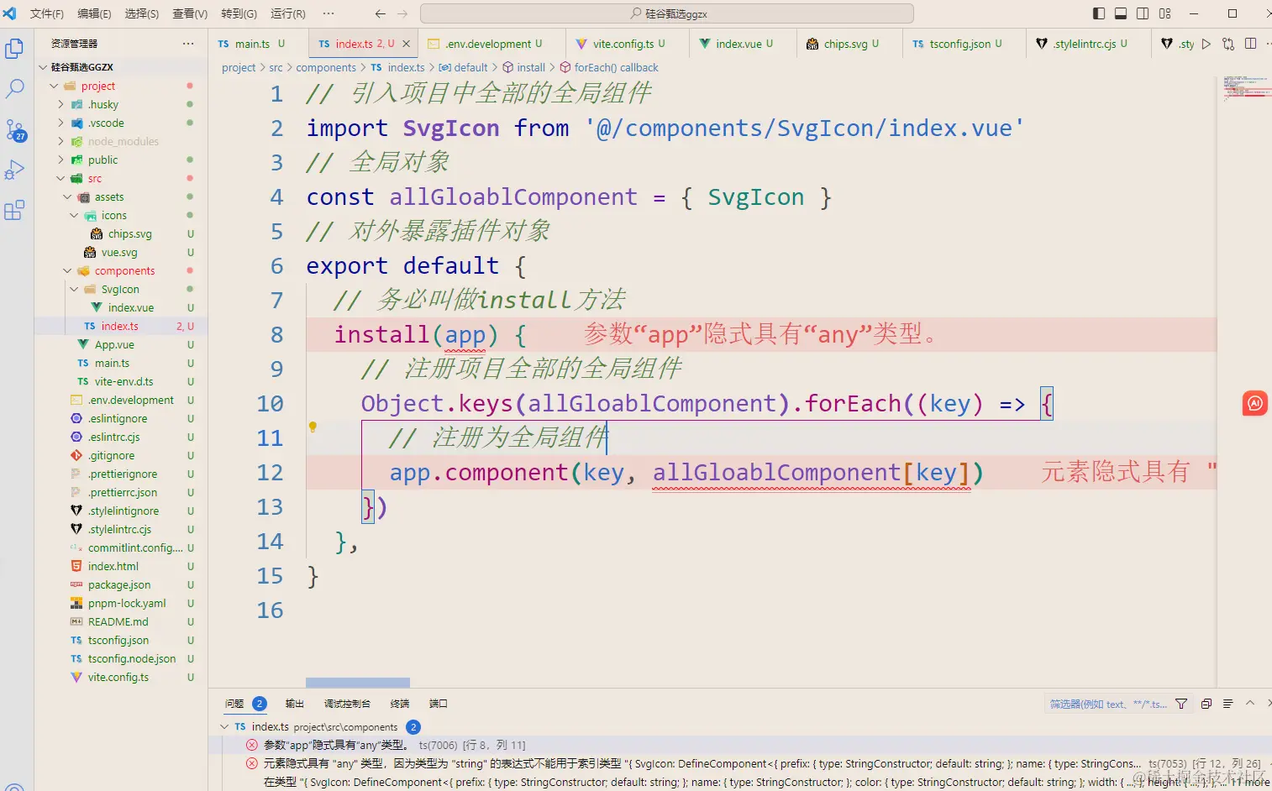The width and height of the screenshot is (1272, 791).
Task: Toggle the Problems panel filter funnel
Action: click(1180, 704)
